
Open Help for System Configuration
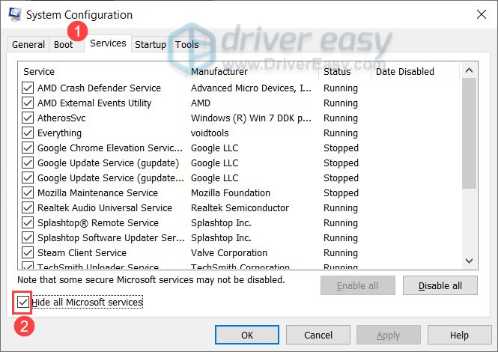(459, 335)
